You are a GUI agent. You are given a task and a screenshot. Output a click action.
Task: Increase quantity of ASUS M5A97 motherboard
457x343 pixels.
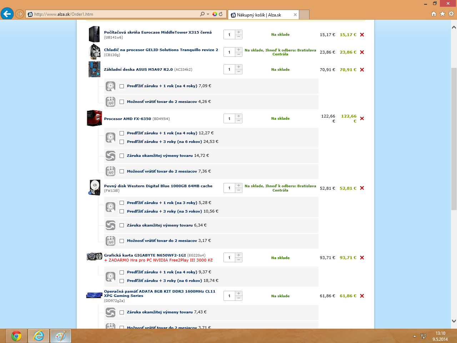239,67
